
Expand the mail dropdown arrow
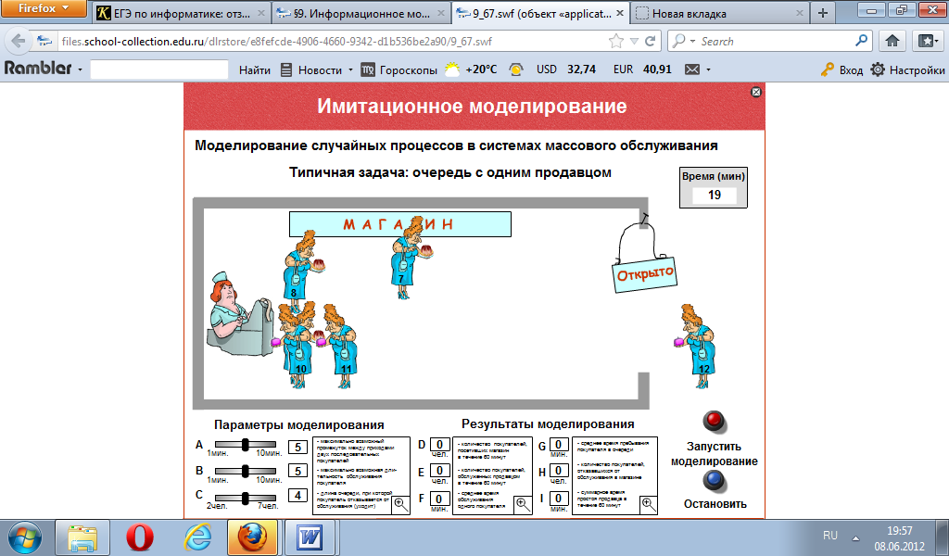(708, 70)
